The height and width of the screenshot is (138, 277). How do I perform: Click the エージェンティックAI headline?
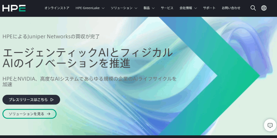pyautogui.click(x=87, y=58)
